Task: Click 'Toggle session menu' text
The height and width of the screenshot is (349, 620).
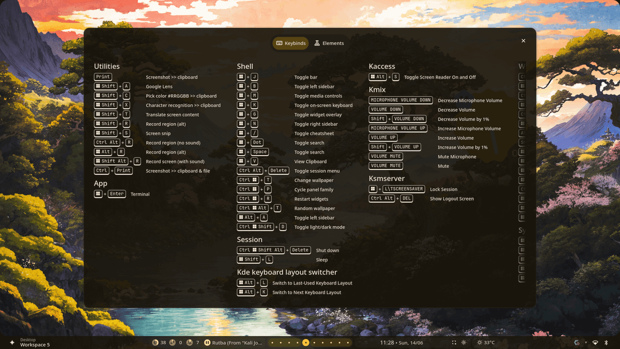Action: pyautogui.click(x=317, y=171)
